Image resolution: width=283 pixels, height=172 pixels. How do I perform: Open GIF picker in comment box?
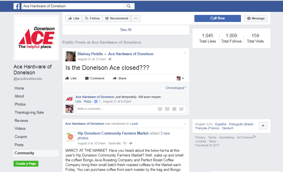pyautogui.click(x=174, y=109)
